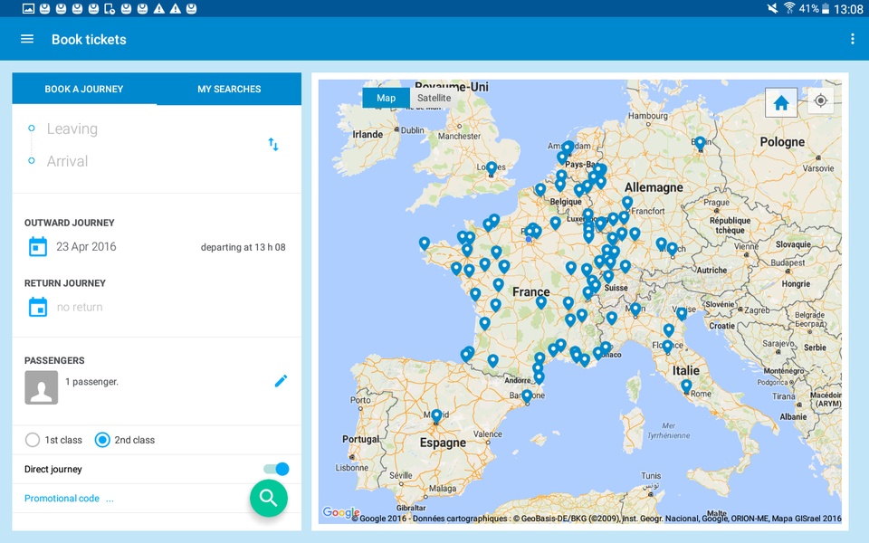Select station pin at Barcelone
869x543 pixels.
527,395
